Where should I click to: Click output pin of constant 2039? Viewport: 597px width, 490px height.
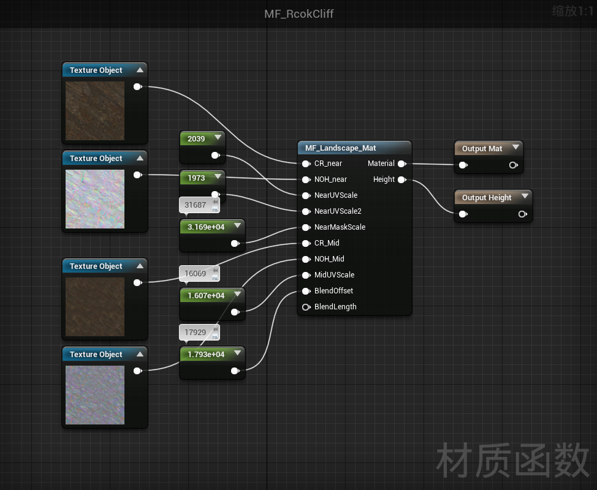(x=216, y=155)
